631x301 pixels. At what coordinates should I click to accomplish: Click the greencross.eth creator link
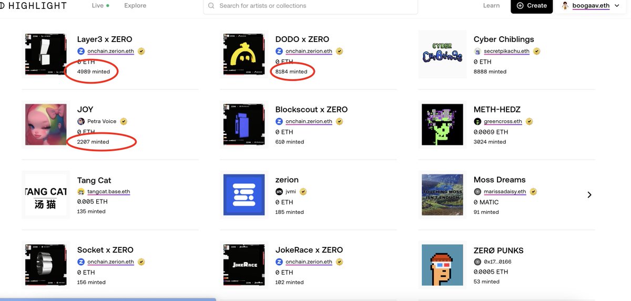coord(503,121)
